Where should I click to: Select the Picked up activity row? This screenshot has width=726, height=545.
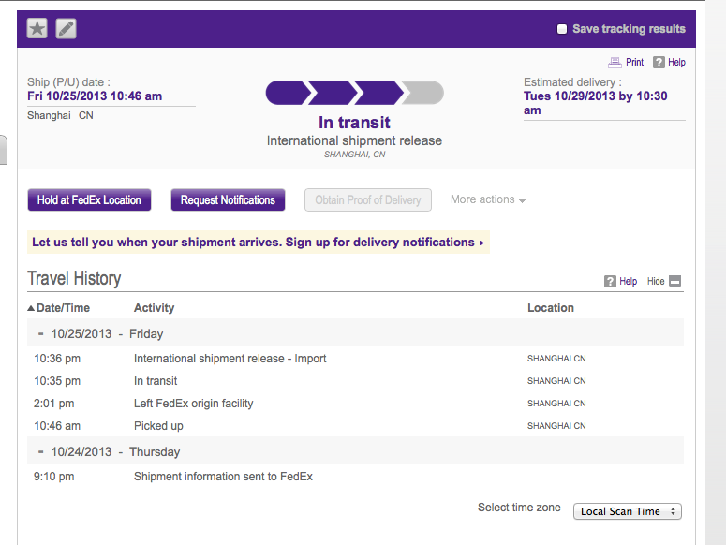tap(356, 426)
